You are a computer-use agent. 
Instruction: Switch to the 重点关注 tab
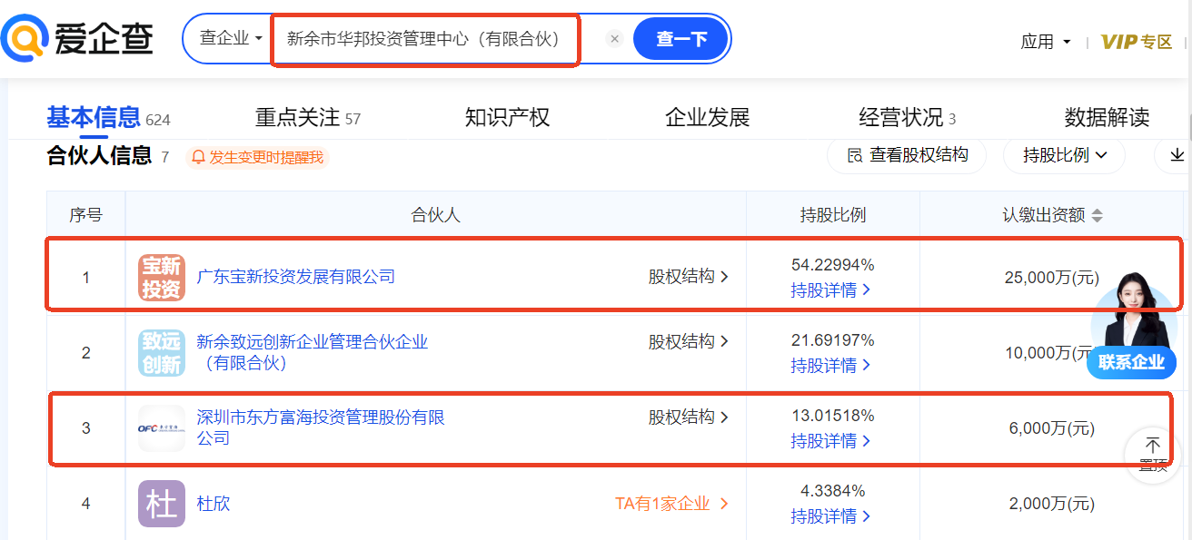click(307, 118)
